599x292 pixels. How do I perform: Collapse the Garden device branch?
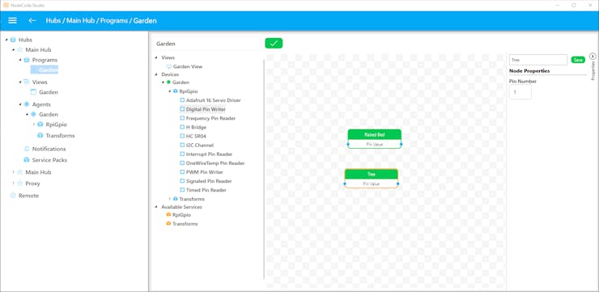click(164, 82)
